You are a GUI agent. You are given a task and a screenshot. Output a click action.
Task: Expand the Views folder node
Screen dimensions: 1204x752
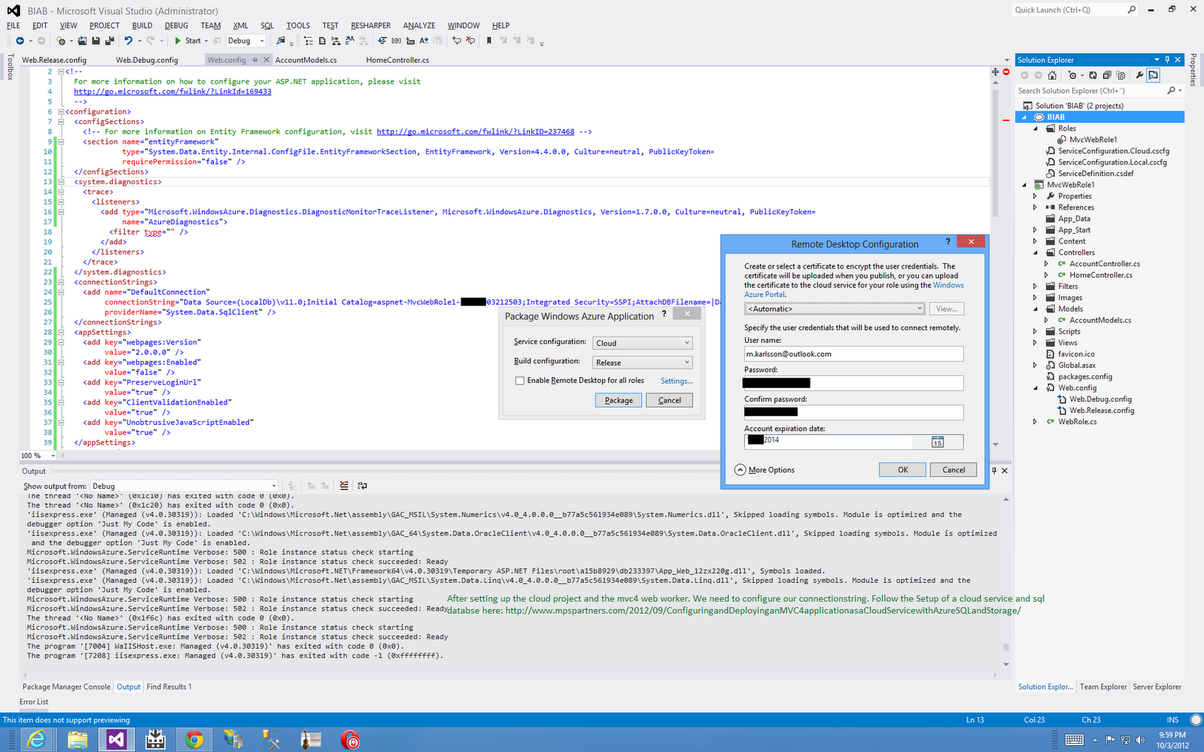(1035, 343)
